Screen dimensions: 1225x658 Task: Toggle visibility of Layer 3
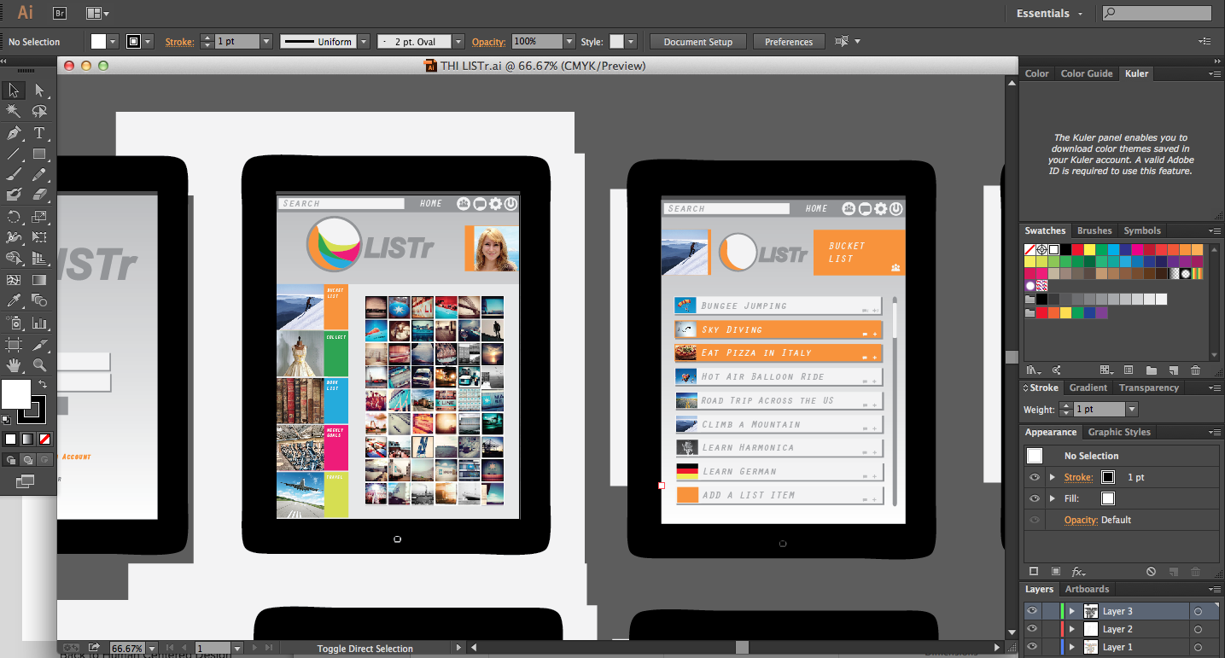[x=1033, y=611]
